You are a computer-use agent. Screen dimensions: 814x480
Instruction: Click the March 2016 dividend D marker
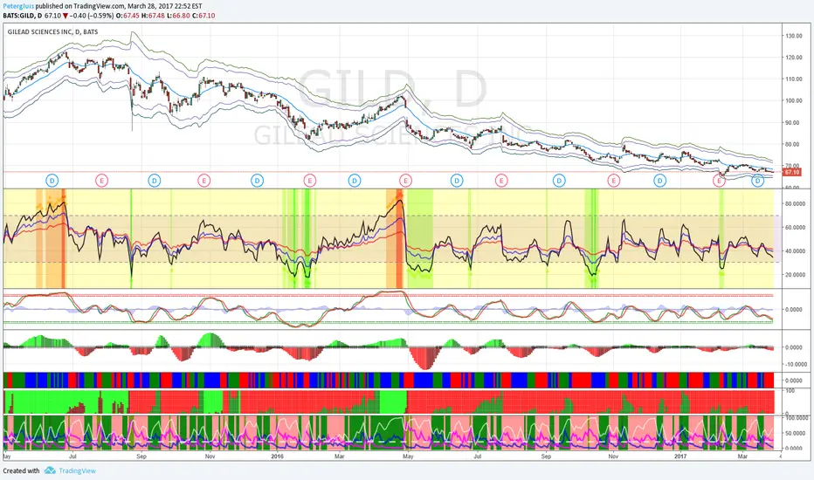[354, 181]
